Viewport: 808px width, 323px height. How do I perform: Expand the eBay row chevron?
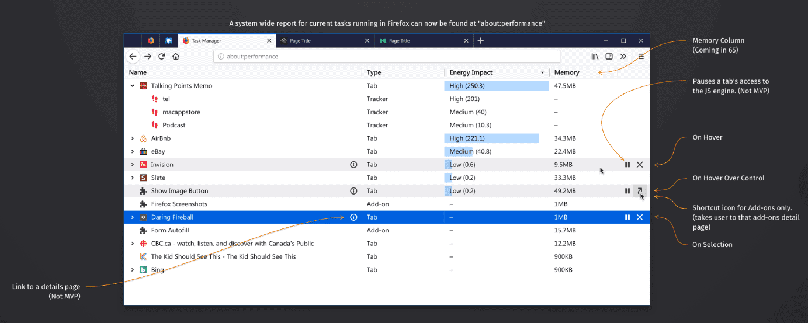pos(133,152)
